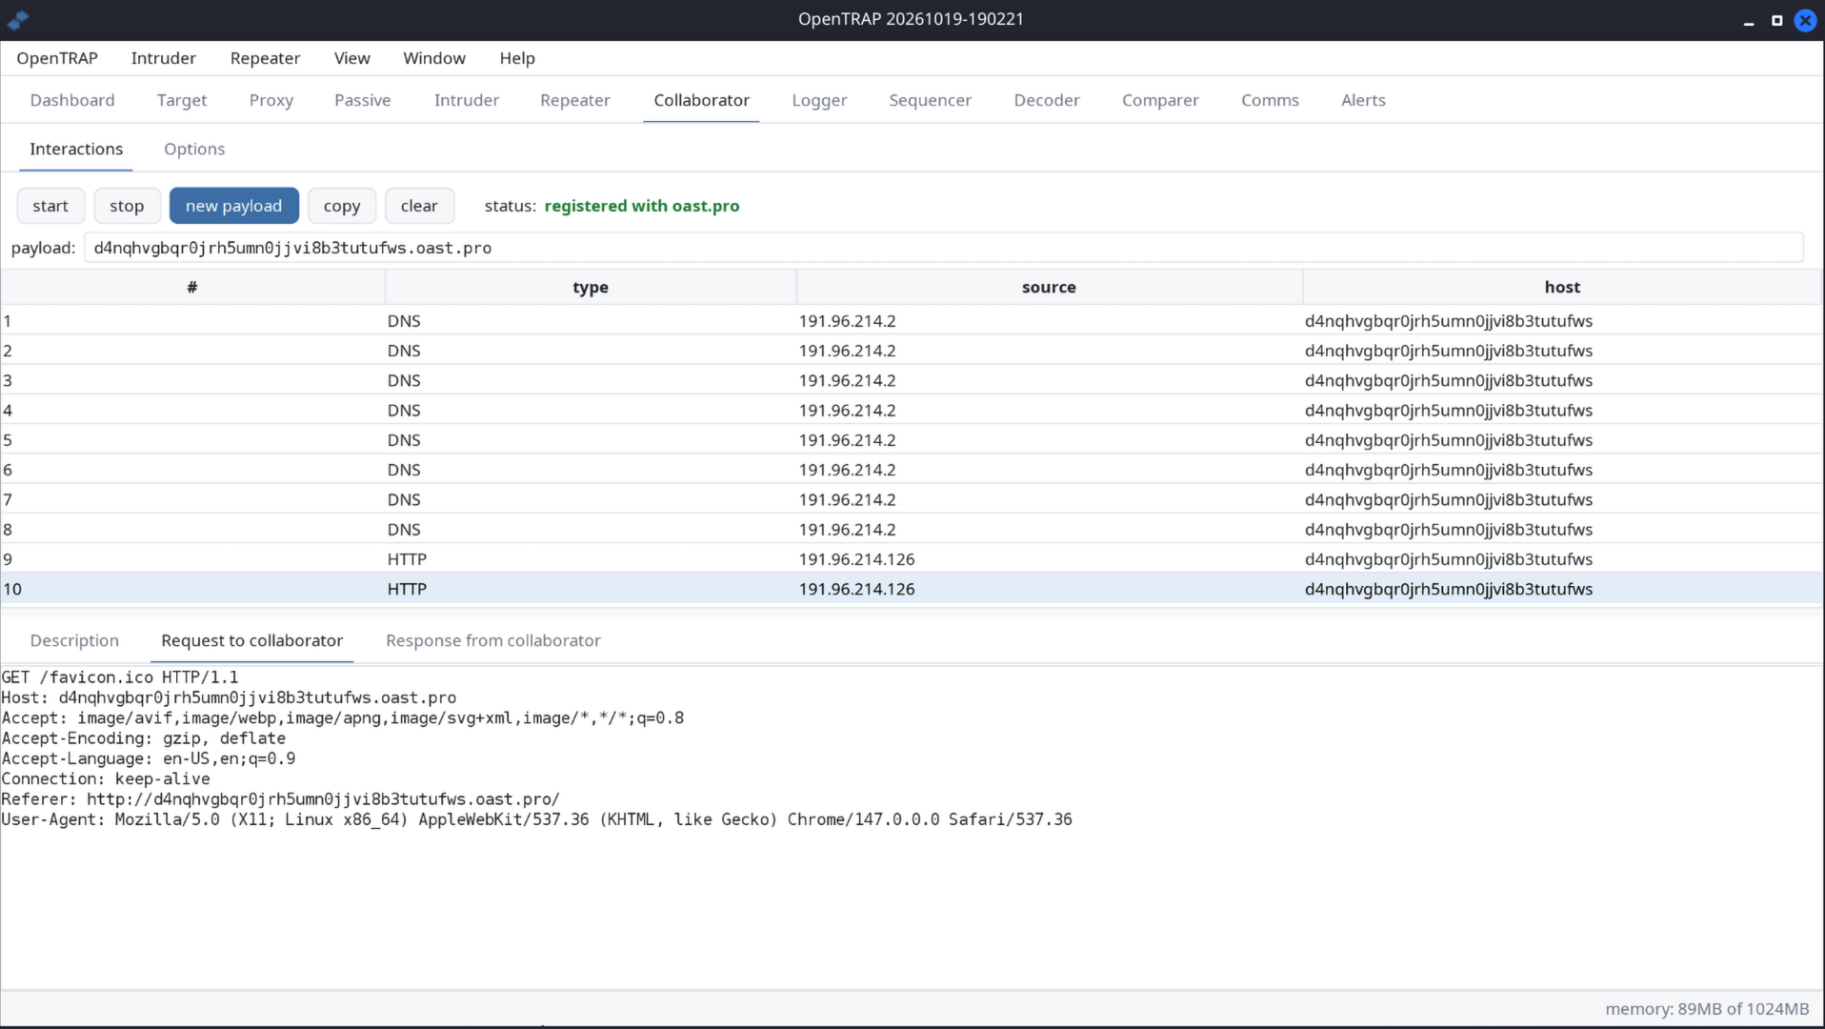Select interaction row 1 DNS
This screenshot has width=1825, height=1029.
(x=912, y=321)
